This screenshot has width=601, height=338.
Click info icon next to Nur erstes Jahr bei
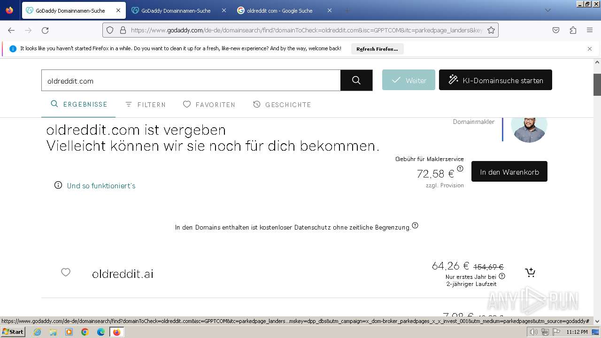(x=502, y=276)
